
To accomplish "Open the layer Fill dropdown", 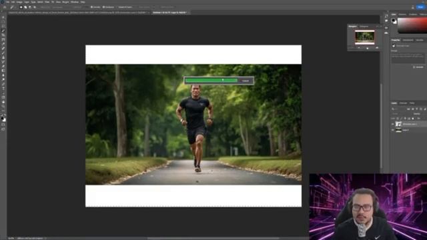I will 424,119.
